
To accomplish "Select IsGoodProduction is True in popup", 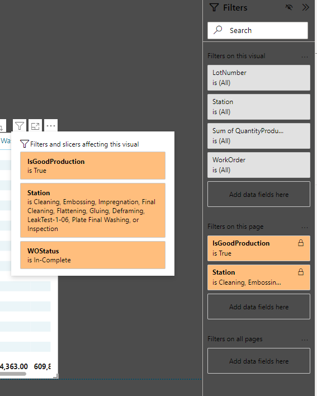I will [x=93, y=166].
